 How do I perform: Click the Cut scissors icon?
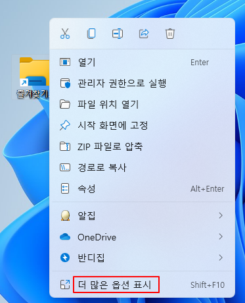[x=65, y=34]
